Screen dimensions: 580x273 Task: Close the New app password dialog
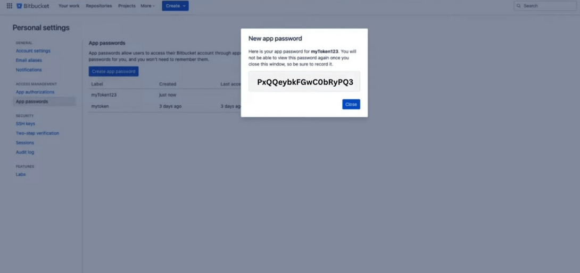351,104
